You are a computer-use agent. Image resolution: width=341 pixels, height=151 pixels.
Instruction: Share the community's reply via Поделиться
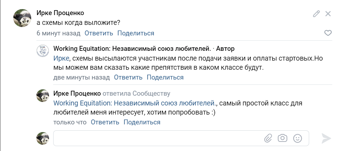[x=165, y=77]
